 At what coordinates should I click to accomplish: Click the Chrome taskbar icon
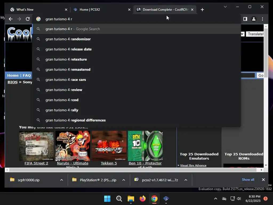point(154,199)
